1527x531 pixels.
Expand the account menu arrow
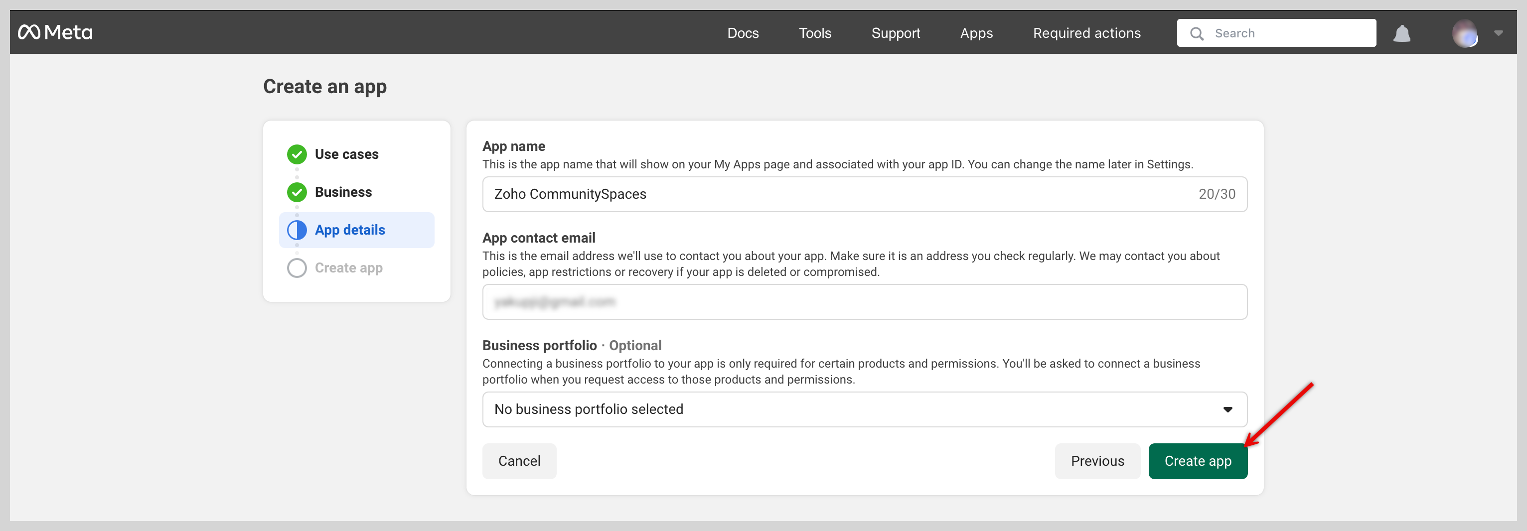(1498, 33)
